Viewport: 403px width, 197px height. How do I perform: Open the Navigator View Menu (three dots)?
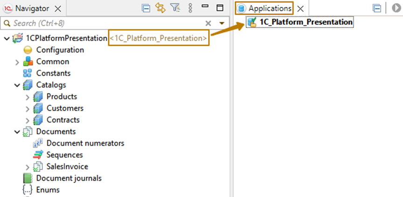click(190, 8)
